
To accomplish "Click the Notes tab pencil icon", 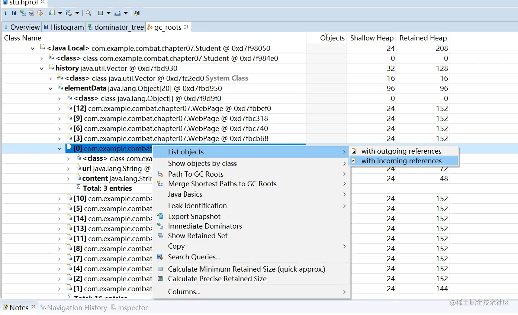I will click(x=6, y=307).
